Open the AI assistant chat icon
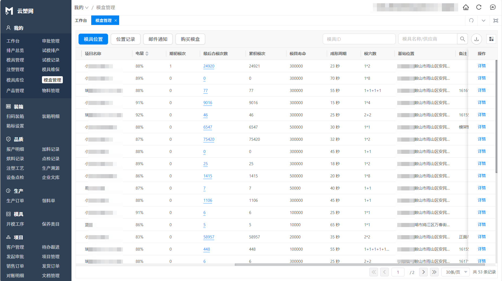This screenshot has width=502, height=281. [x=493, y=7]
